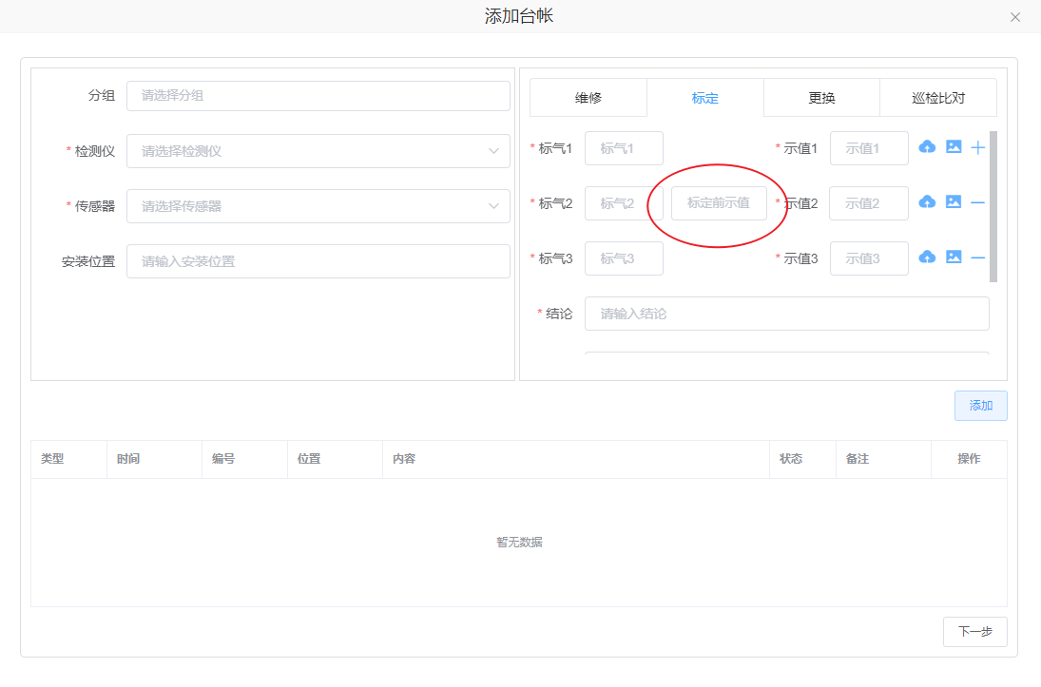The width and height of the screenshot is (1041, 687).
Task: Open the 分组 selection box
Action: (x=318, y=96)
